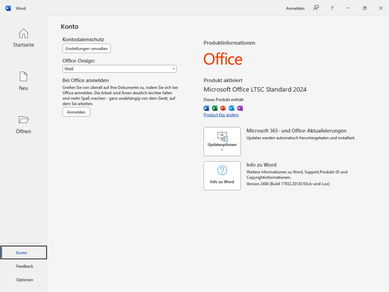Select the Konto sidebar item

(x=24, y=252)
